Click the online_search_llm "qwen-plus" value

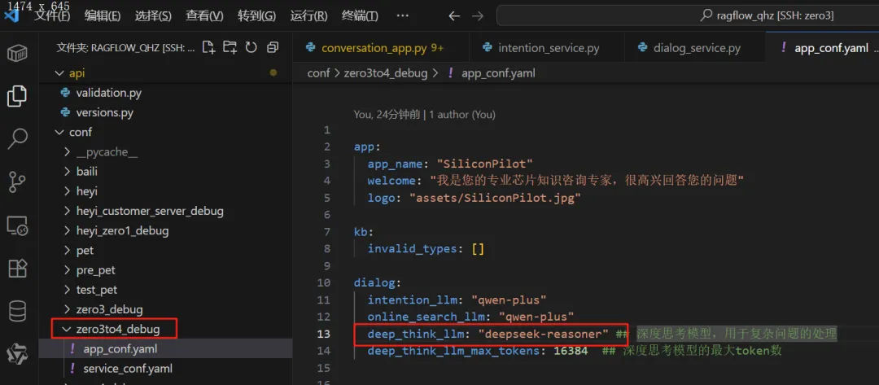[536, 317]
